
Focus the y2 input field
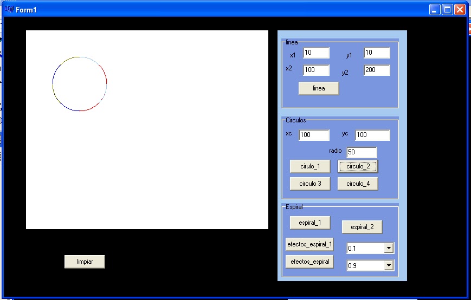pos(377,70)
